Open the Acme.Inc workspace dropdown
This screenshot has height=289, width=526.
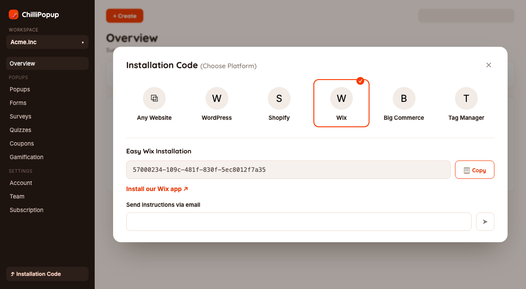point(47,42)
